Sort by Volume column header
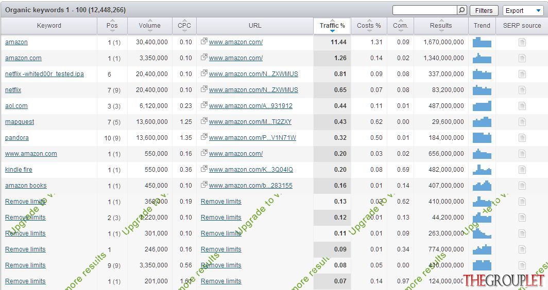 (x=149, y=26)
